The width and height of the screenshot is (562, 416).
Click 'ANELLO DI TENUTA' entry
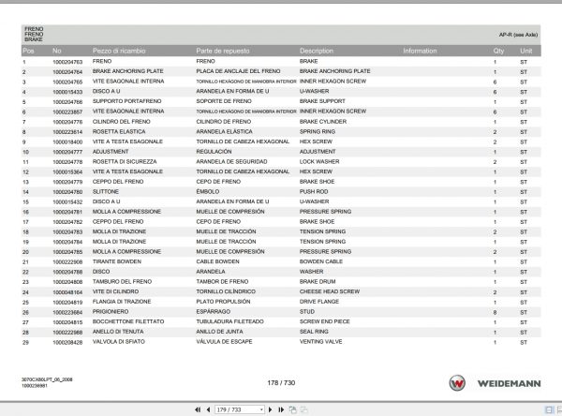tap(118, 332)
